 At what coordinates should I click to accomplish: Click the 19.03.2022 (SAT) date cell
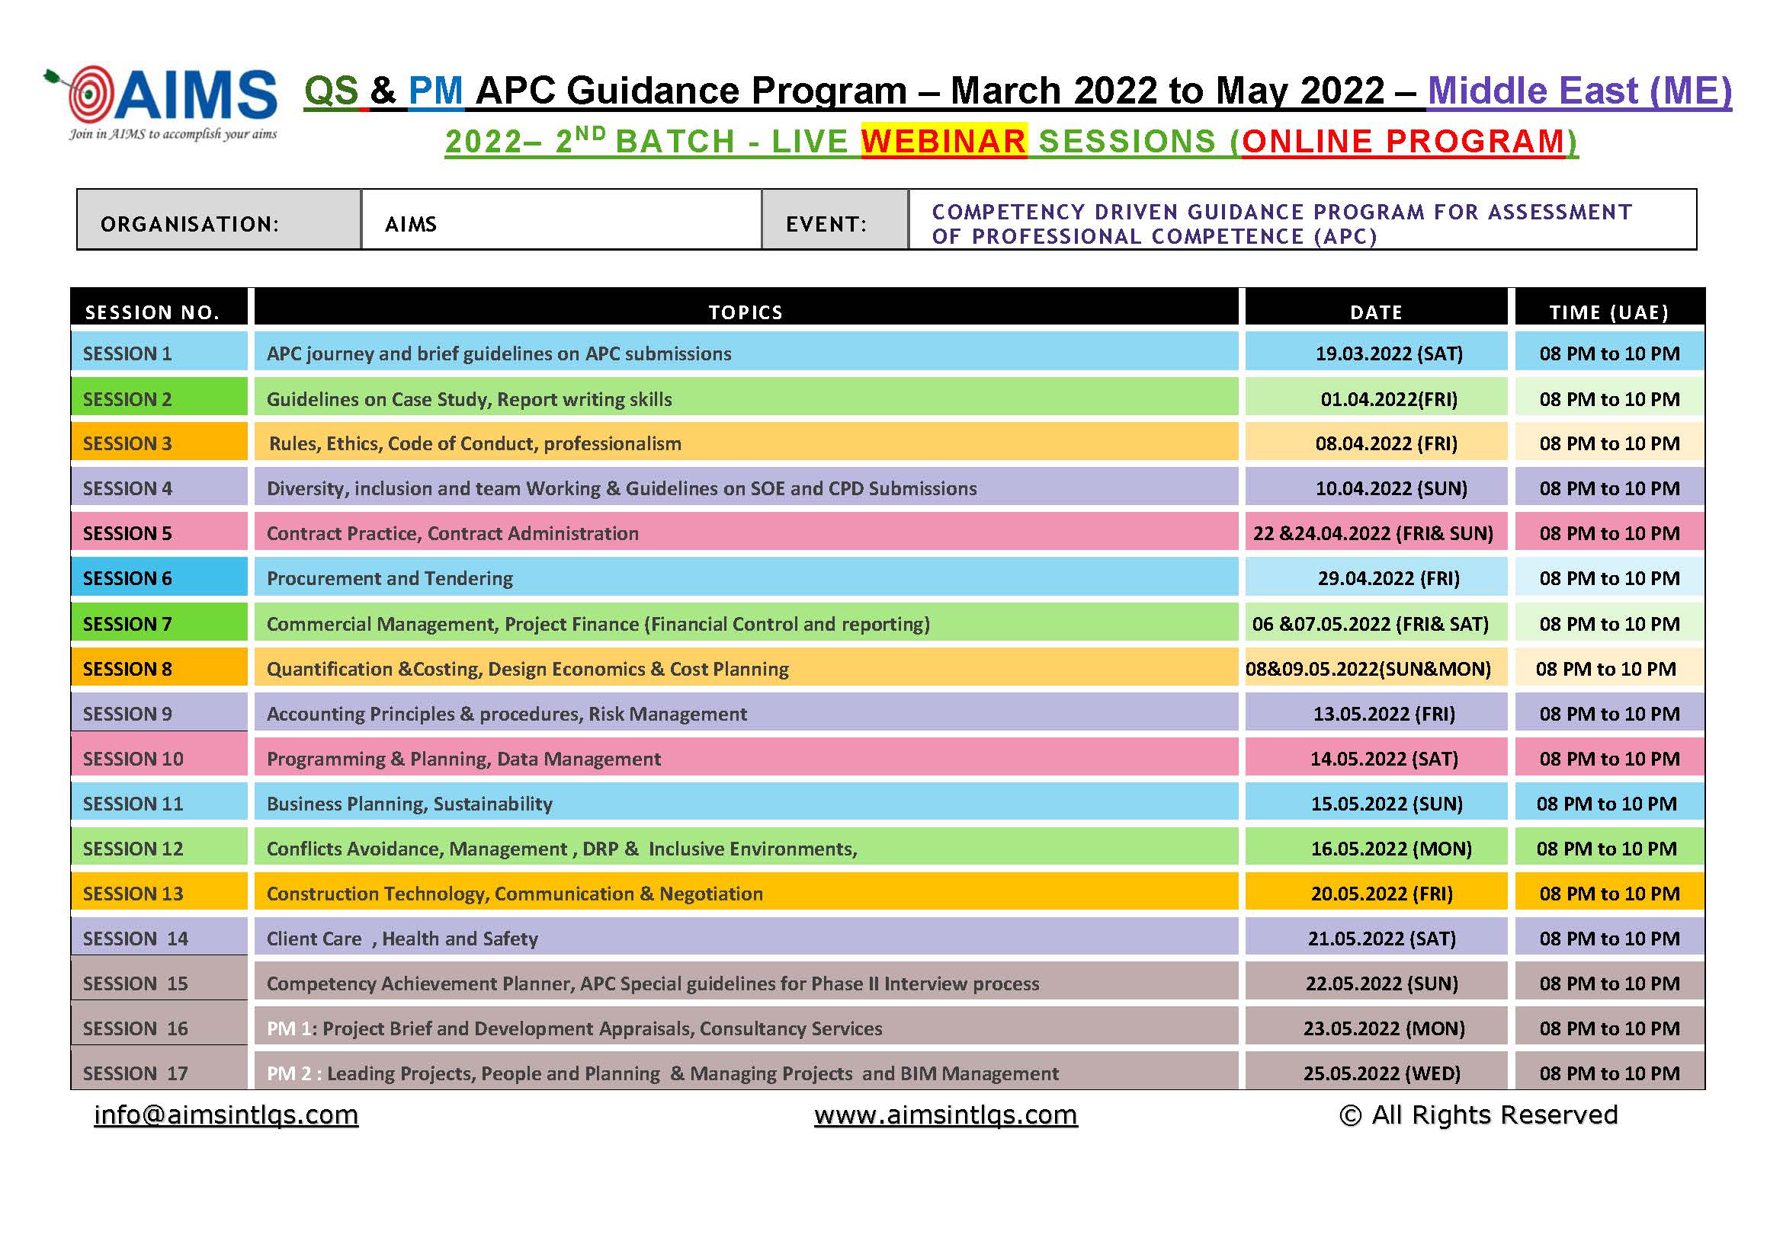[x=1387, y=353]
